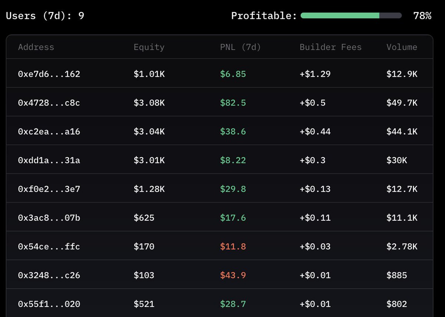This screenshot has width=445, height=317.
Task: Click volume value $12.9K
Action: pos(402,74)
